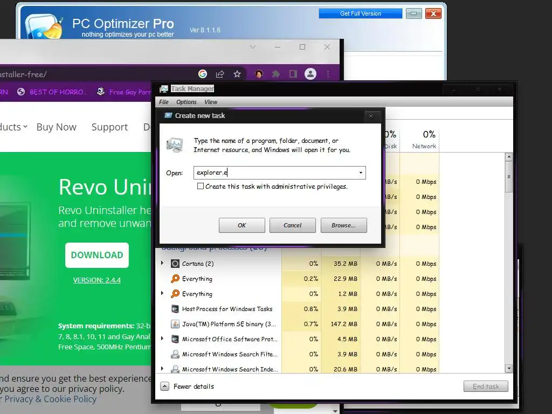The height and width of the screenshot is (414, 552).
Task: Expand the Cortana (2) process group
Action: 162,263
